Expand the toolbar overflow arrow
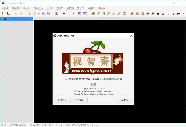186x127 pixels. [184, 14]
